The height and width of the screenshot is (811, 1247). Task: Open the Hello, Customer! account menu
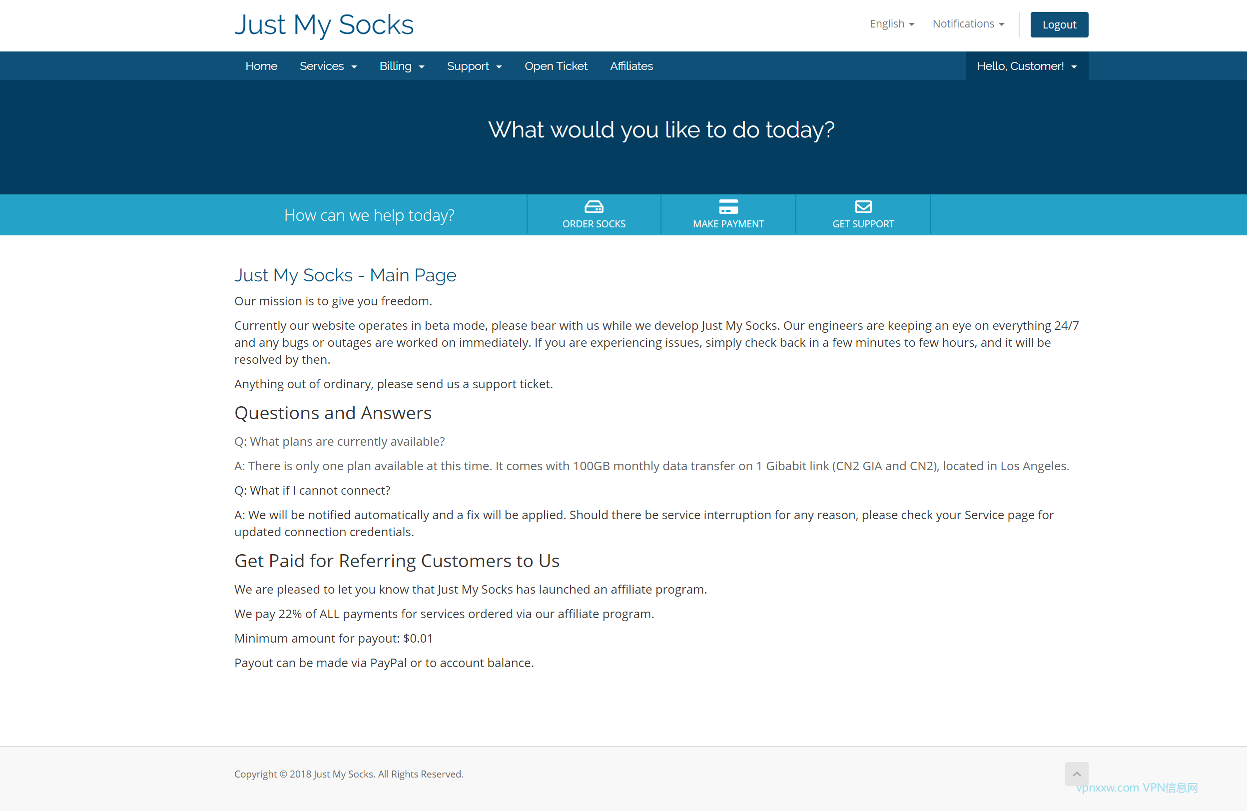pos(1026,66)
